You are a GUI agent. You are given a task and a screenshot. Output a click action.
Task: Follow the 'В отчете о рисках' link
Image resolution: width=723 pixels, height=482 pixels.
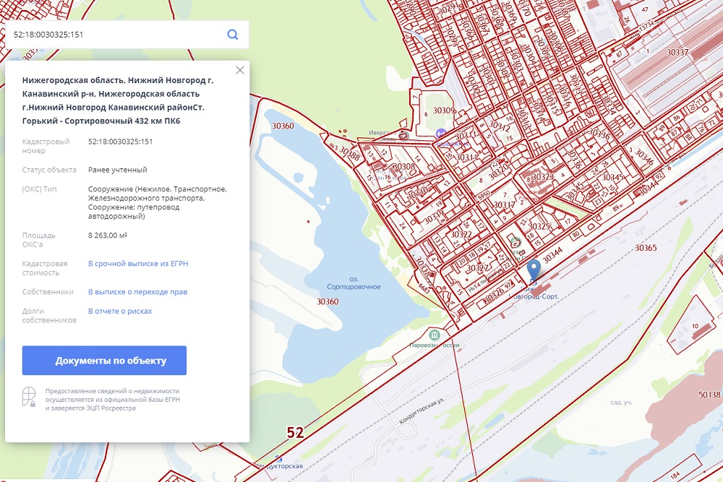pos(120,311)
